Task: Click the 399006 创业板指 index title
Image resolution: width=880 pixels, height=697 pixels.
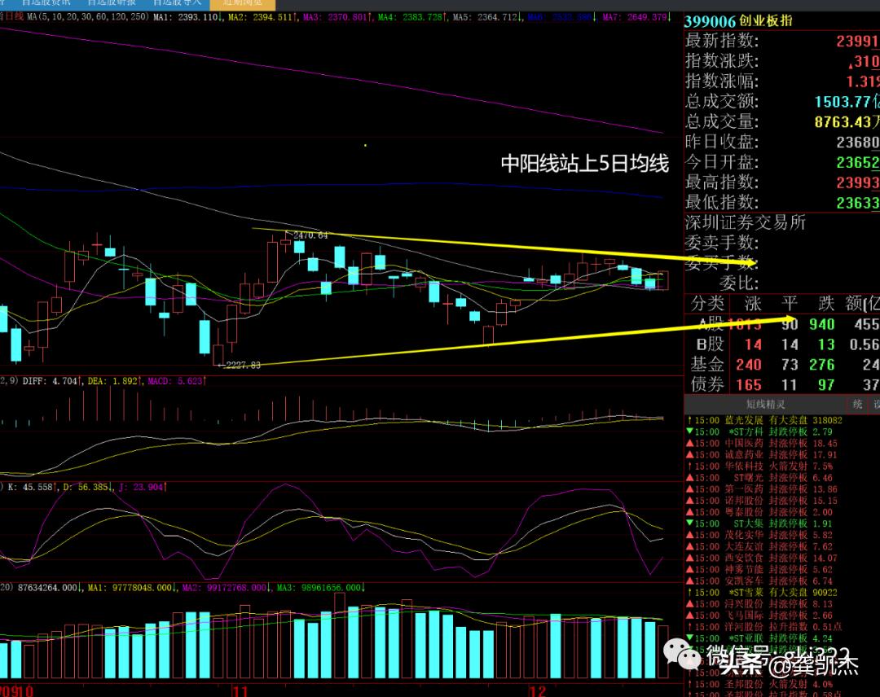Action: (x=738, y=21)
